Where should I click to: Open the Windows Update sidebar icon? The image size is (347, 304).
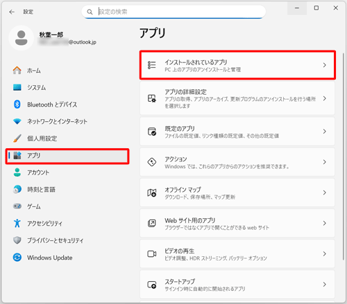coord(17,258)
